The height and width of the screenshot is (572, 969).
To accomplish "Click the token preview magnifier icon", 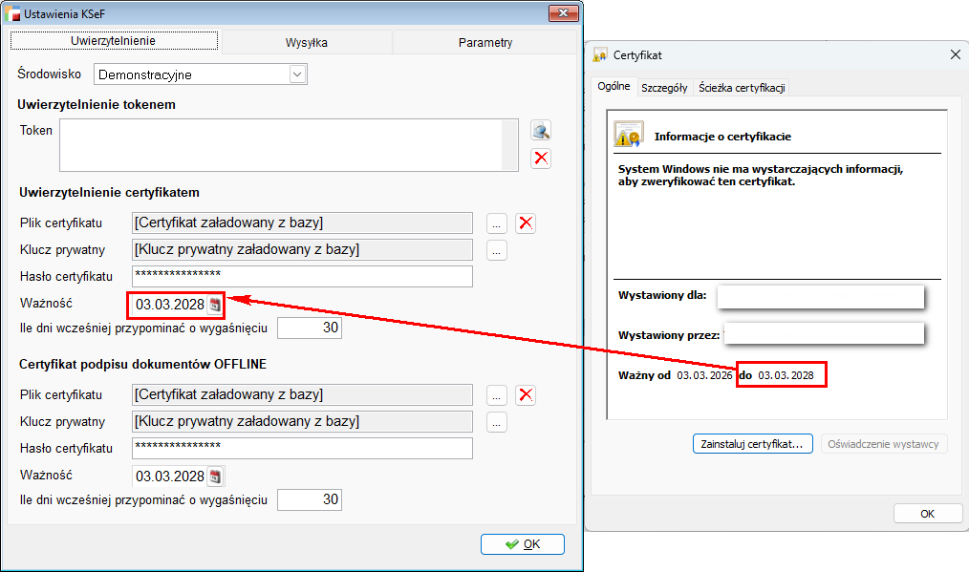I will point(541,132).
